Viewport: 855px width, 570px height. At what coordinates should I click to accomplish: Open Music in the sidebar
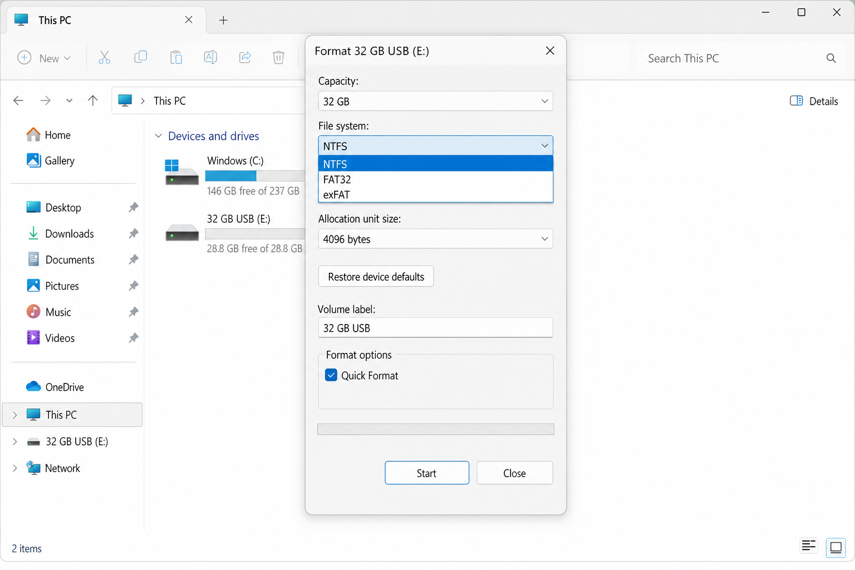pos(49,312)
